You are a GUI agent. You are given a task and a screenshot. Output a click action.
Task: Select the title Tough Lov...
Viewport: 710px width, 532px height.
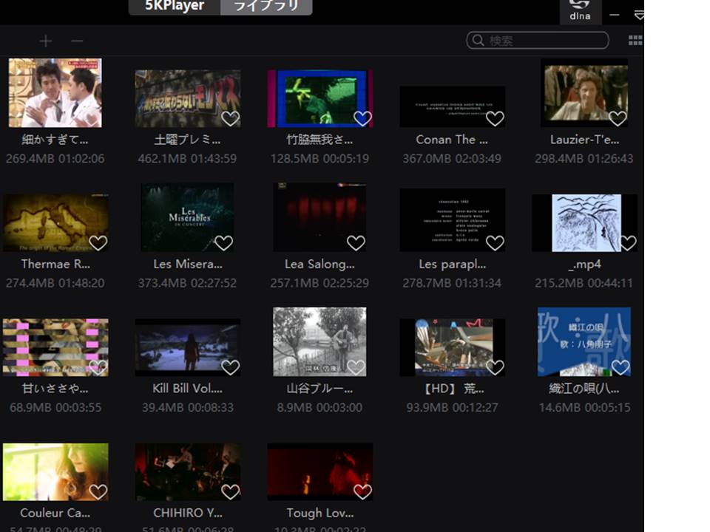point(319,513)
